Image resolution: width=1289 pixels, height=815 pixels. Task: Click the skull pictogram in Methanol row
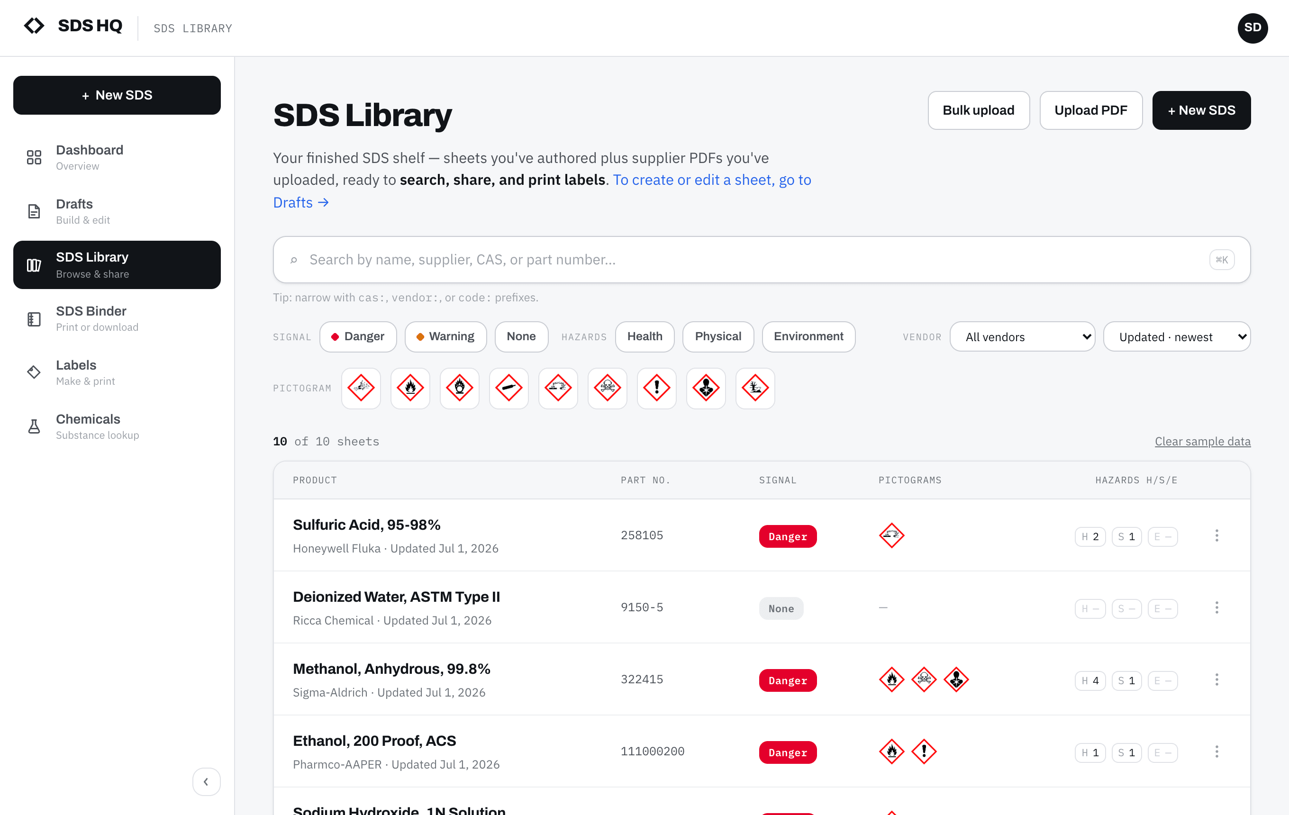coord(924,679)
